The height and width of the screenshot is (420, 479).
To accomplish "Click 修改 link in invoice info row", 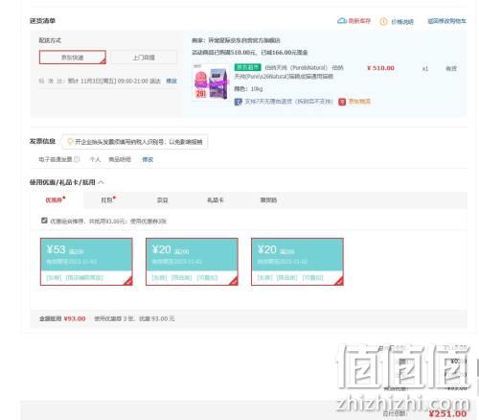I will tap(148, 159).
